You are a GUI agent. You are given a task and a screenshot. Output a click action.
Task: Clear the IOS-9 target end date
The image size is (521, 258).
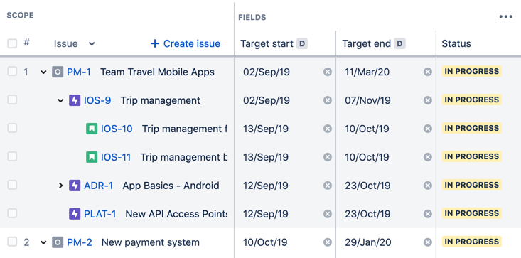point(428,100)
